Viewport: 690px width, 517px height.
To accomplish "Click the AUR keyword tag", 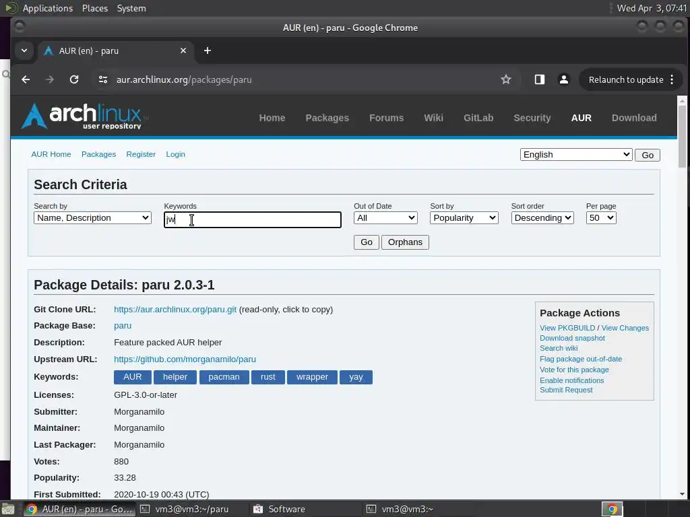I will pyautogui.click(x=133, y=377).
